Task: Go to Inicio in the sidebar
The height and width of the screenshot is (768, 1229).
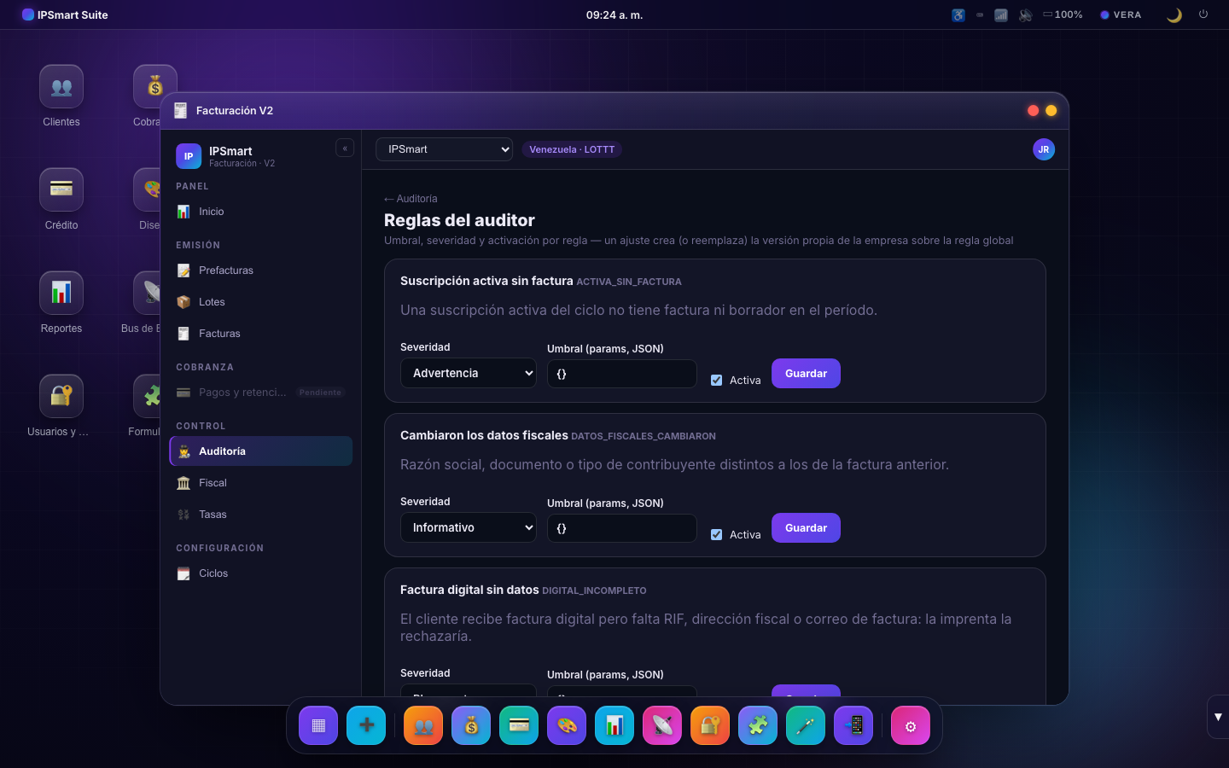Action: click(261, 212)
